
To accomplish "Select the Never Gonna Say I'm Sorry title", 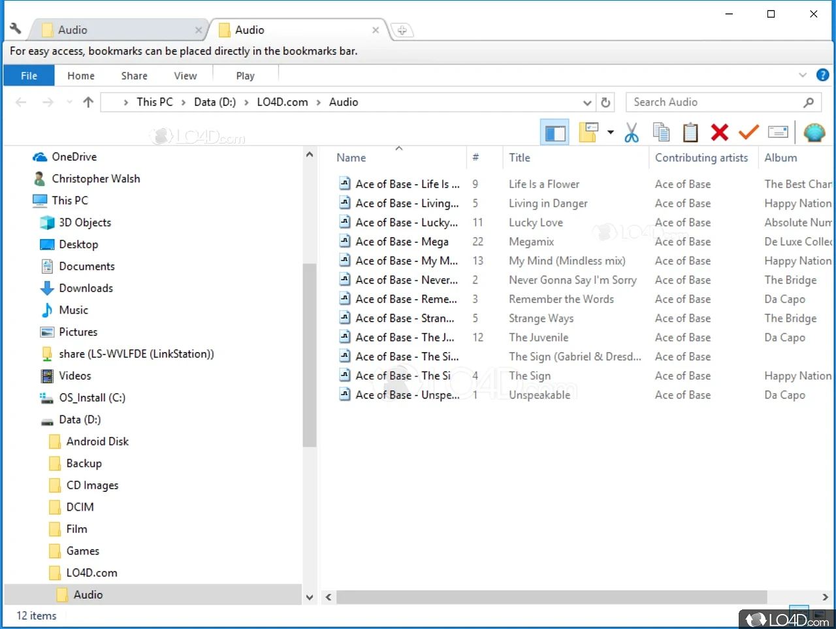I will 572,280.
